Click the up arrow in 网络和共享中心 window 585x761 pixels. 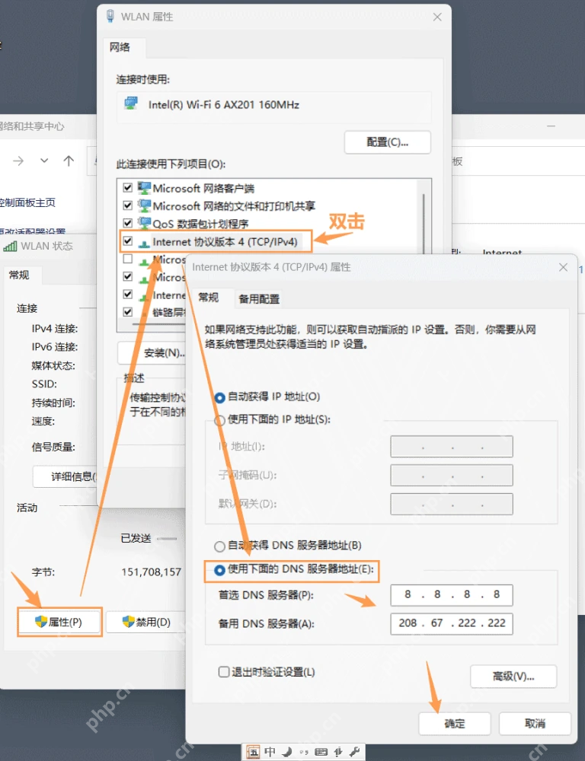coord(69,161)
